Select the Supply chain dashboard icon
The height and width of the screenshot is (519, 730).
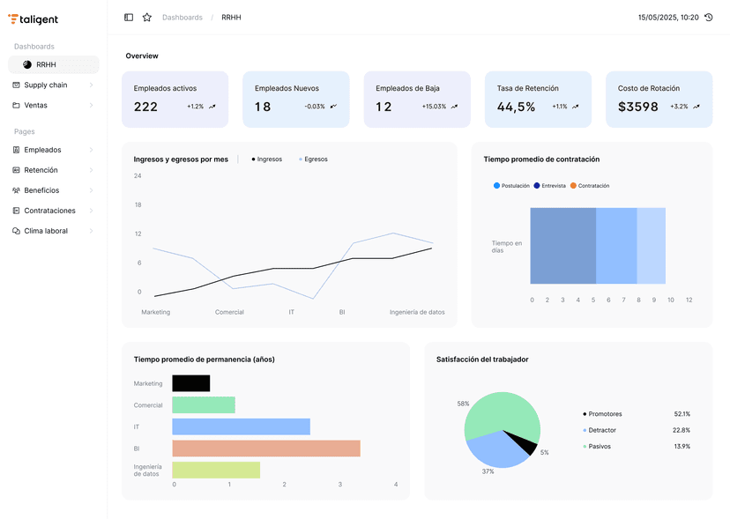point(19,85)
